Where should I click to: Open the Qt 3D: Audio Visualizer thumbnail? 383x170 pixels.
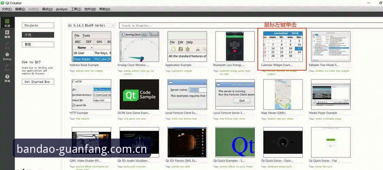139,142
